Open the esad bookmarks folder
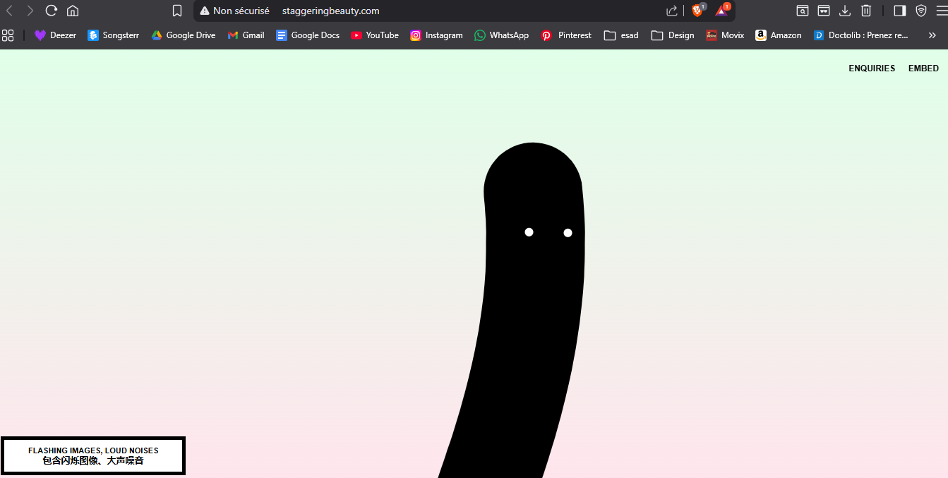 (621, 35)
